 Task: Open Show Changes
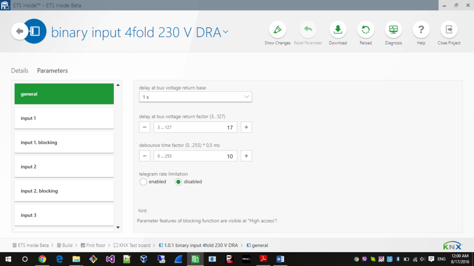pos(278,33)
